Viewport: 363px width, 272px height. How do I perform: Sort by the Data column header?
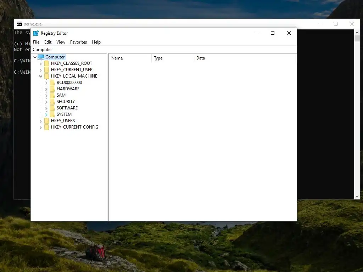245,58
